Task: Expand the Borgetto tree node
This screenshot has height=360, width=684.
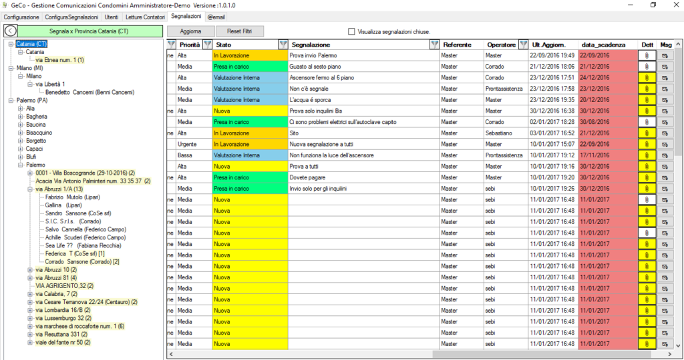Action: pos(21,141)
